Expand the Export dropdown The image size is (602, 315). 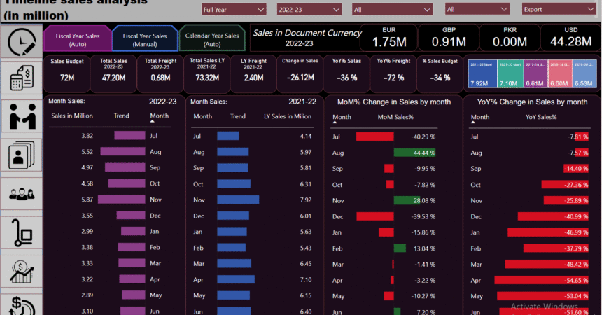pyautogui.click(x=557, y=10)
